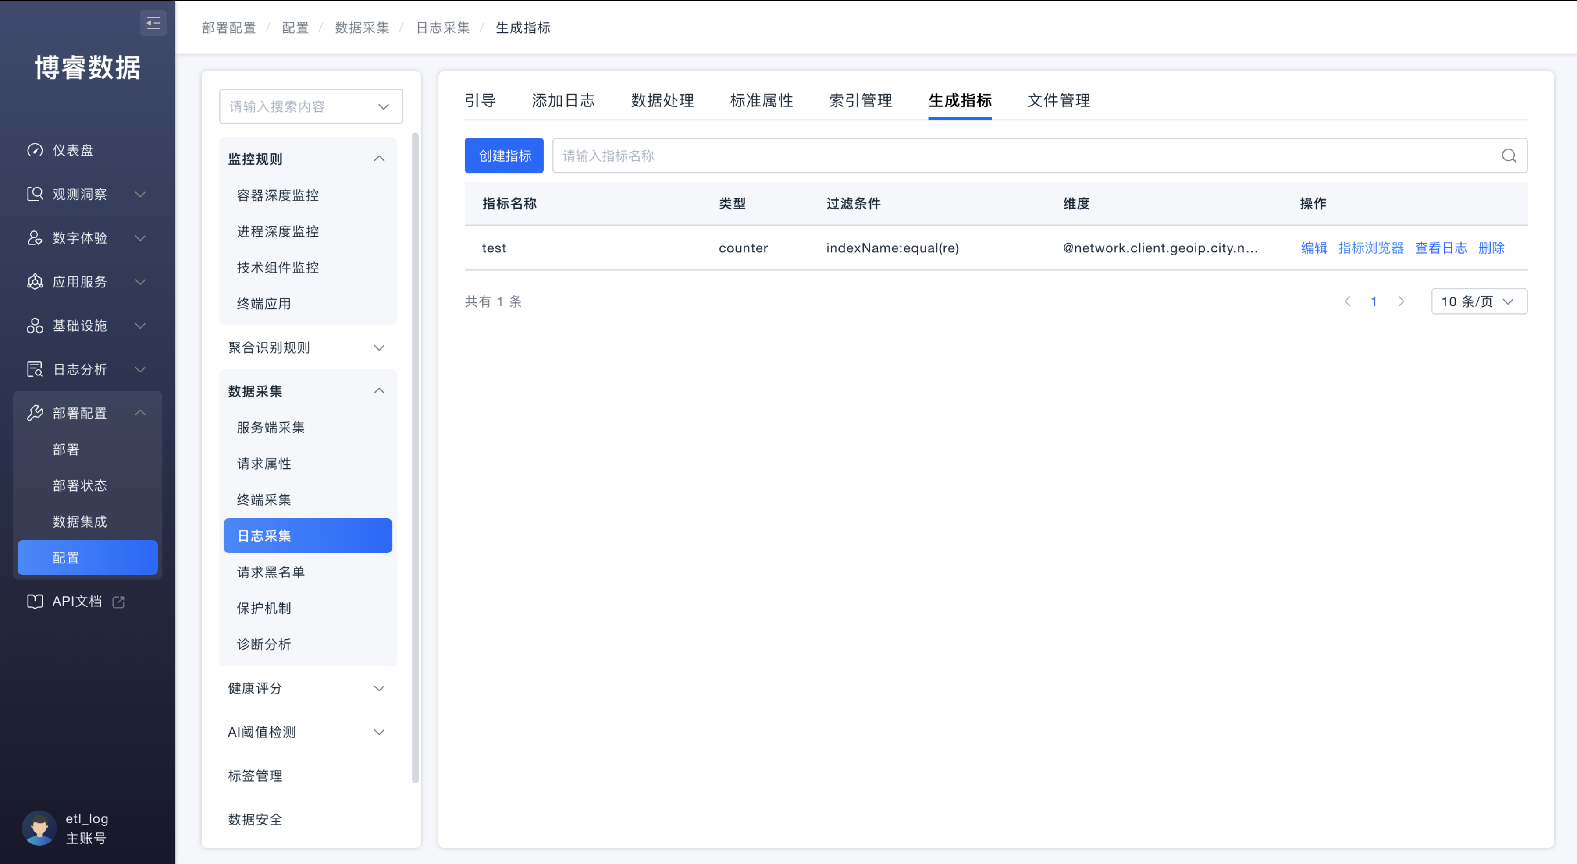Switch to the 数据处理 tab
The width and height of the screenshot is (1577, 864).
(x=662, y=100)
